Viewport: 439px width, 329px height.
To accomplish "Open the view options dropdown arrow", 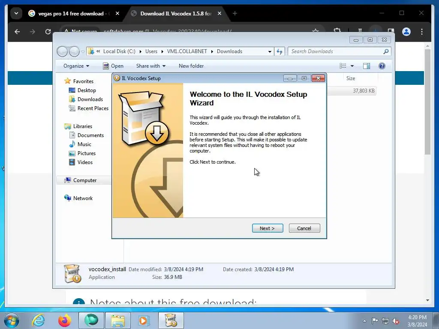I will [352, 66].
